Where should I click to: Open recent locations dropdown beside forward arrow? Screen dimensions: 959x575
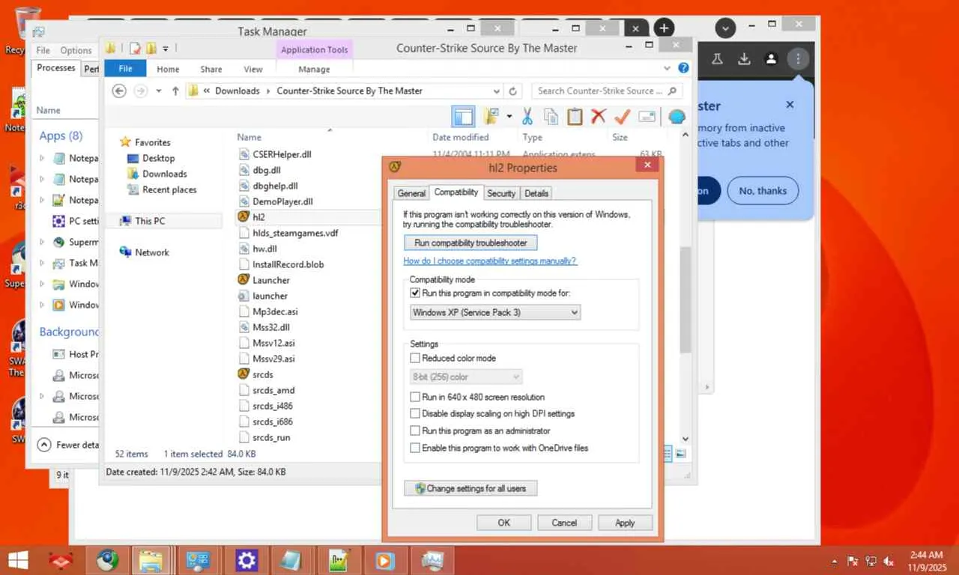158,91
